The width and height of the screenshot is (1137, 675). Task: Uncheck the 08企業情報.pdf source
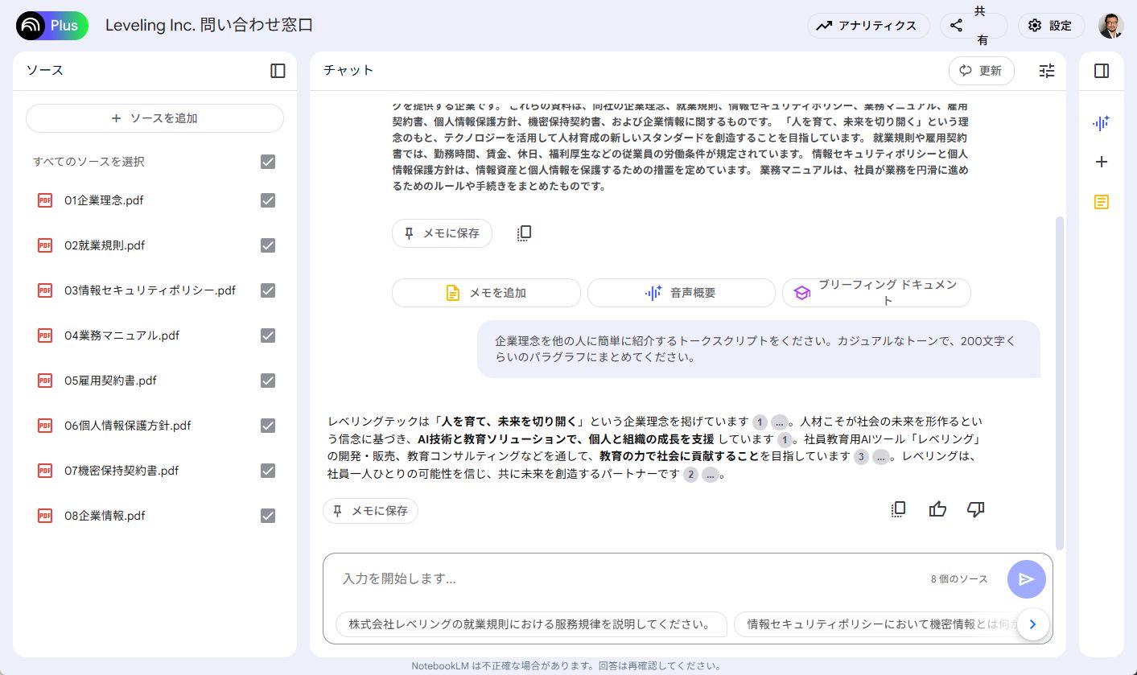(x=267, y=516)
